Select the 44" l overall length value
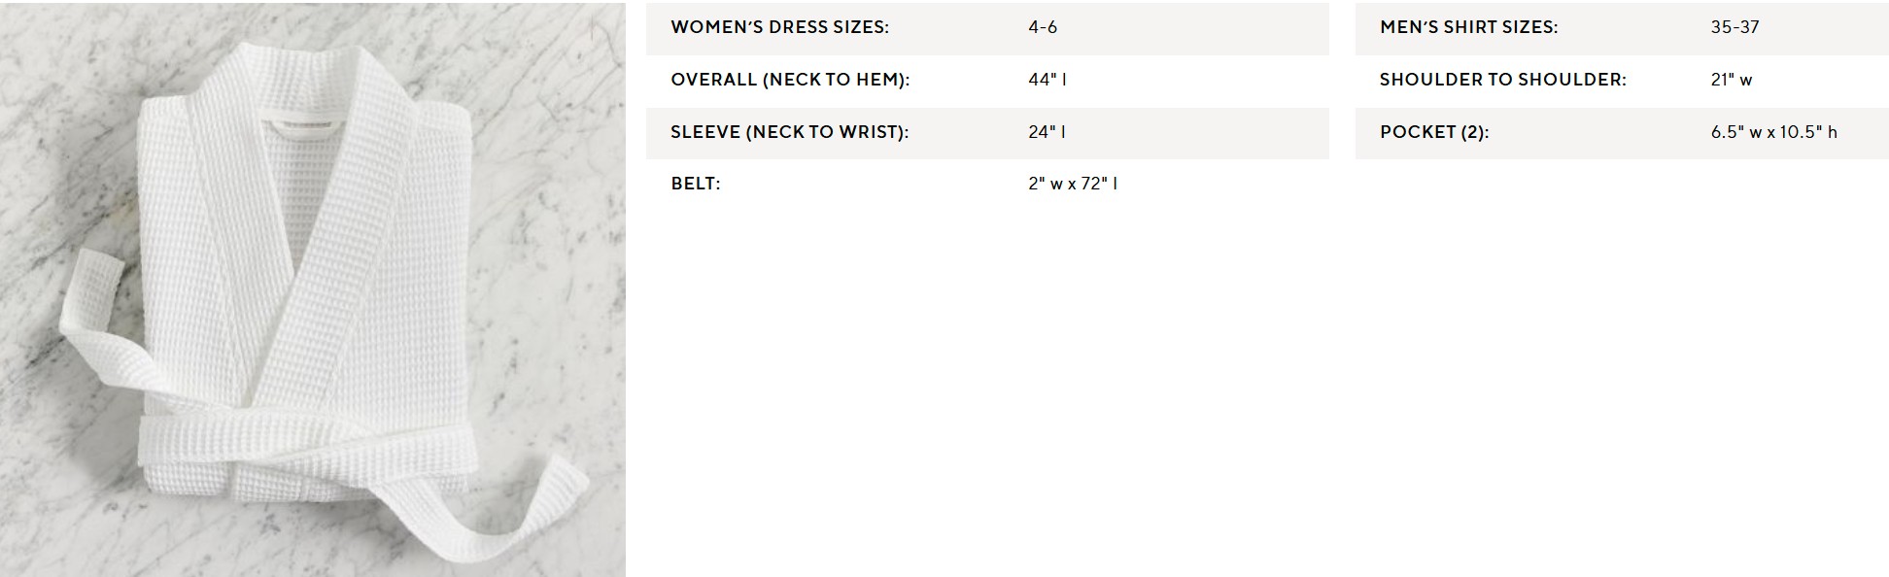The height and width of the screenshot is (577, 1889). coord(1048,80)
